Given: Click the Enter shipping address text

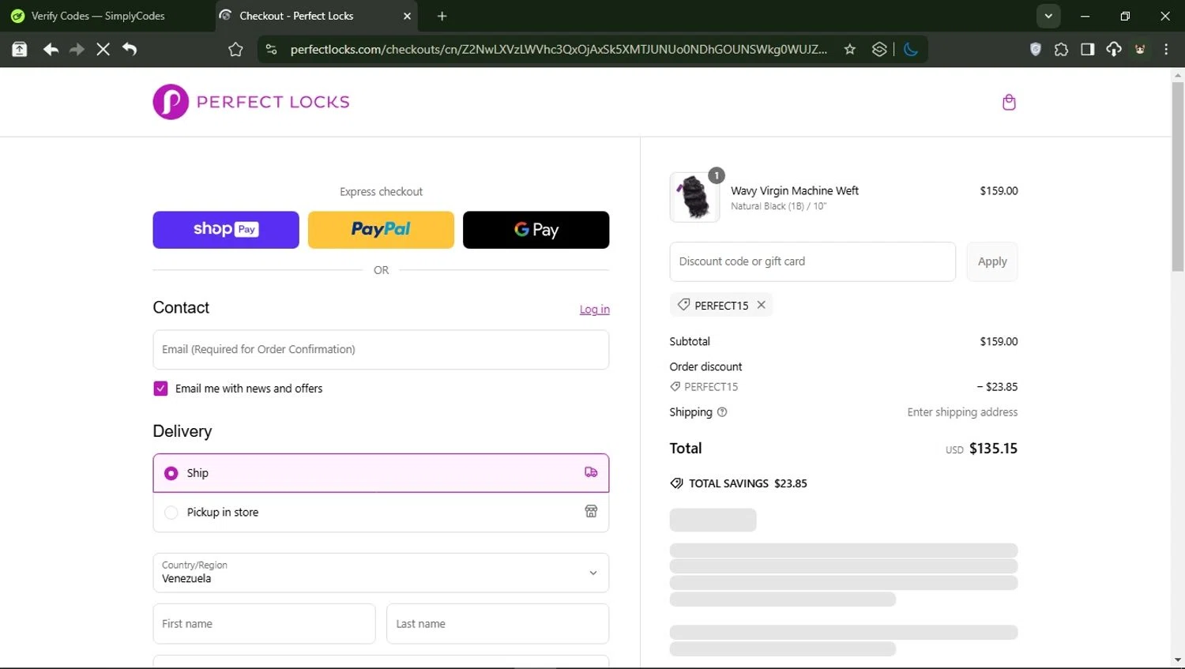Looking at the screenshot, I should click(962, 412).
